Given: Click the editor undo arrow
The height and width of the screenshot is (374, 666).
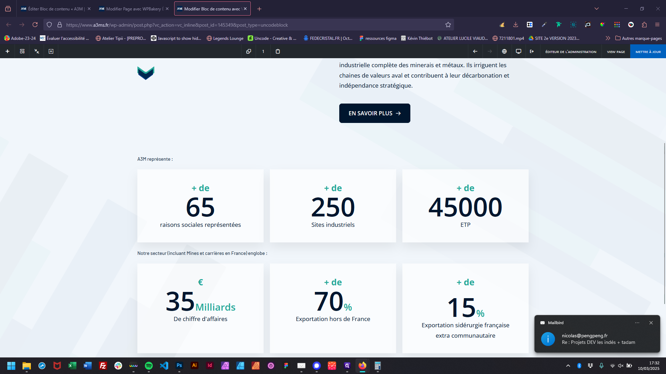Looking at the screenshot, I should point(475,51).
